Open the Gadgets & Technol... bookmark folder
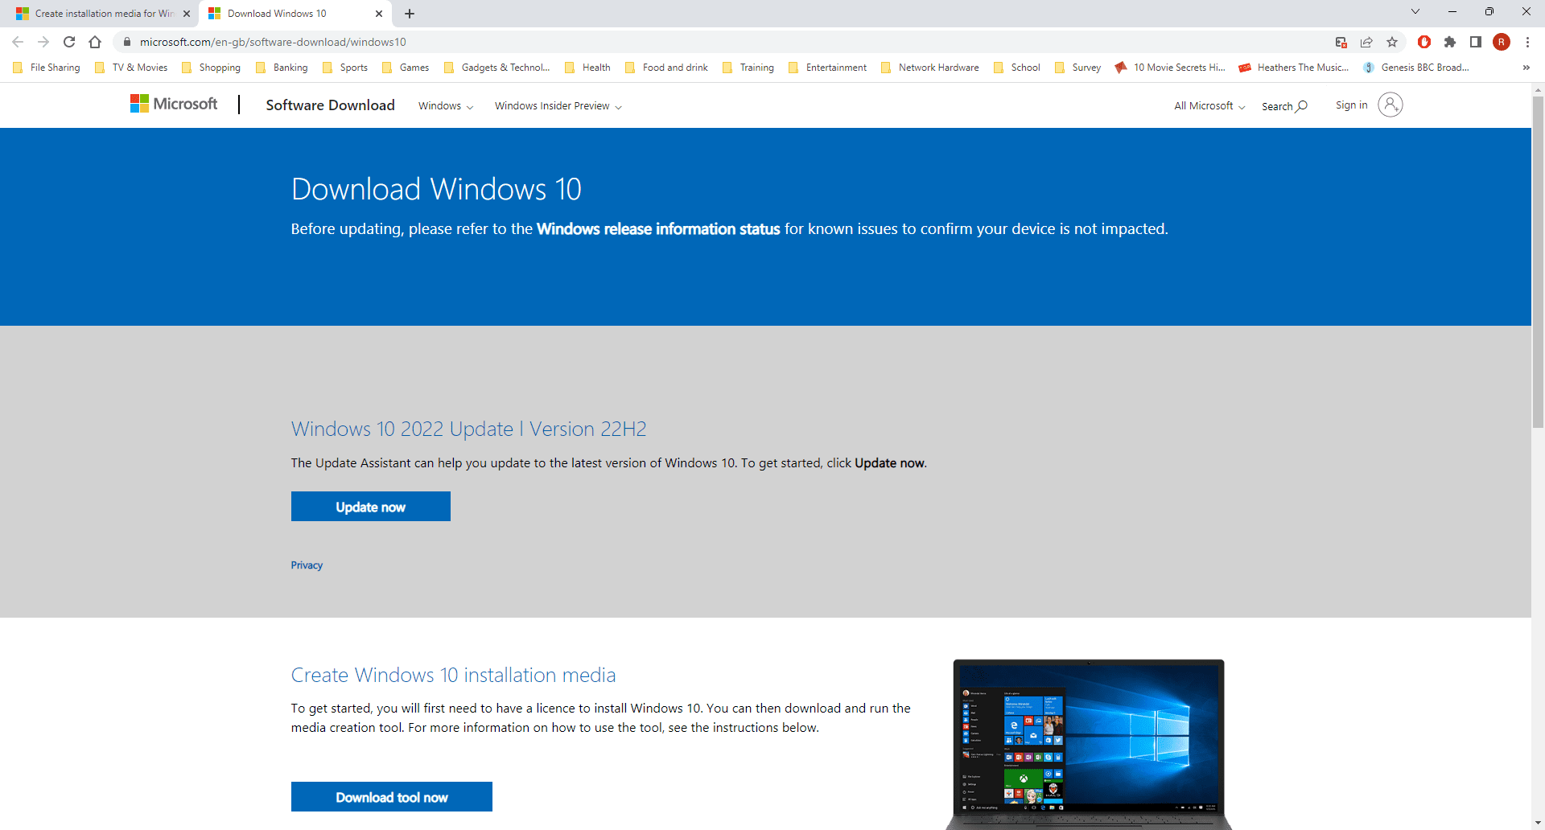 [496, 68]
